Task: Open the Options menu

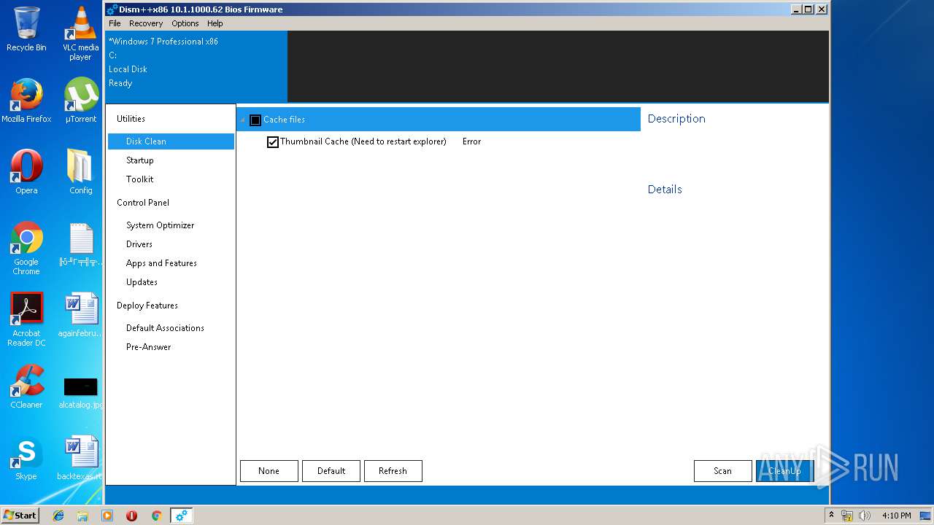Action: [x=185, y=23]
